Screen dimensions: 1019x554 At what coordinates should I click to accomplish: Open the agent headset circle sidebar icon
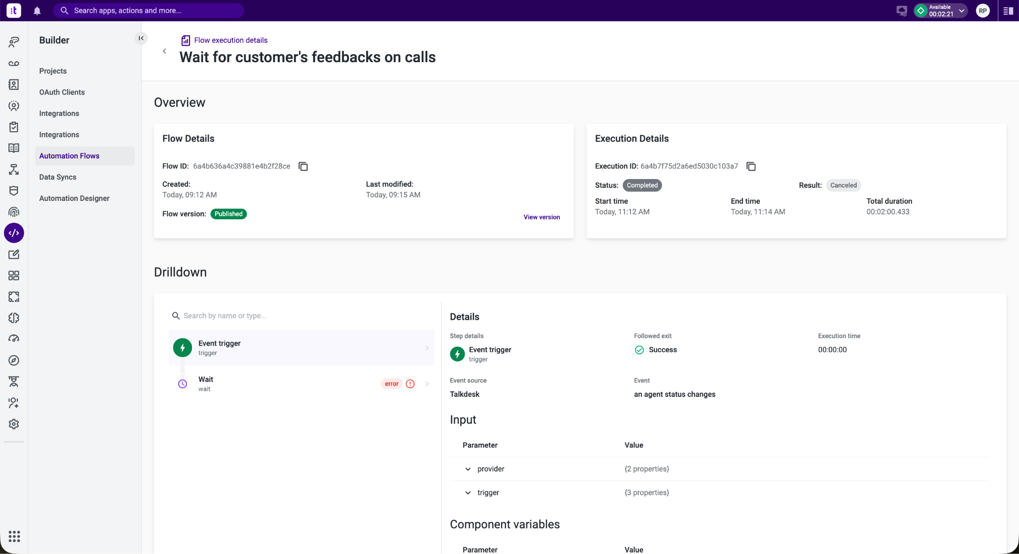(x=14, y=106)
